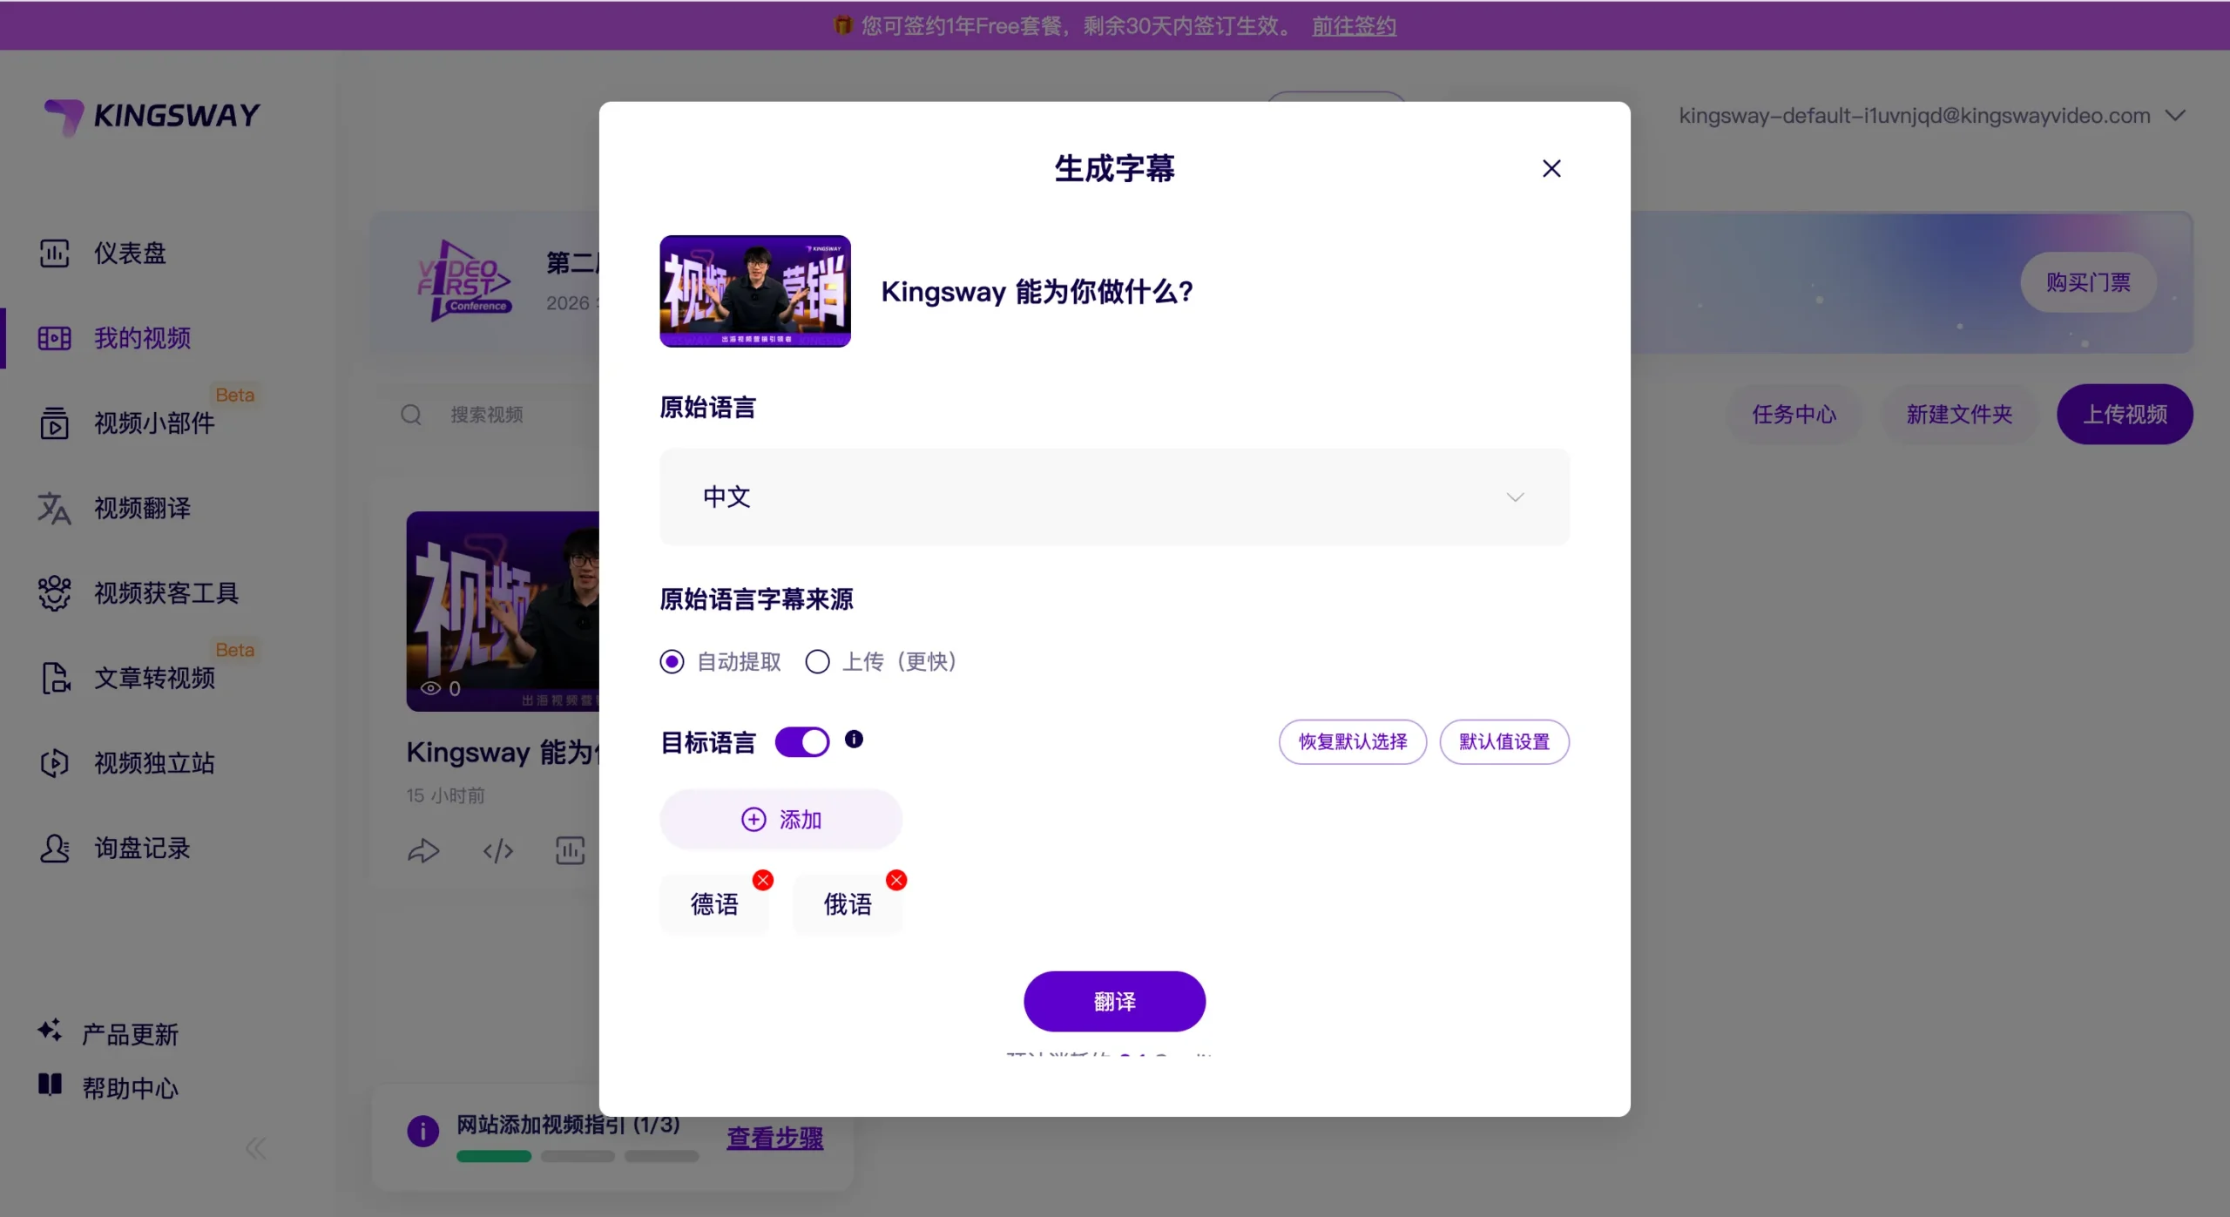Click the 帮助中心 book icon
Viewport: 2230px width, 1217px height.
pos(50,1085)
